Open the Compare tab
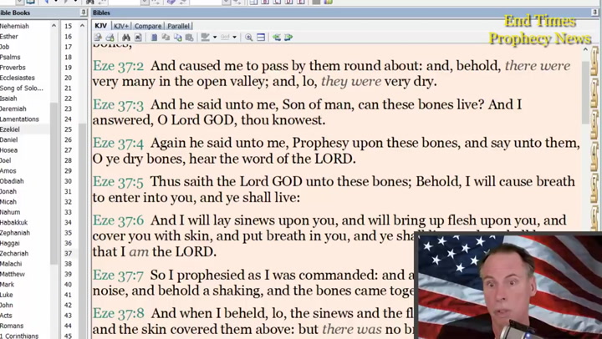This screenshot has height=339, width=602. coord(149,26)
